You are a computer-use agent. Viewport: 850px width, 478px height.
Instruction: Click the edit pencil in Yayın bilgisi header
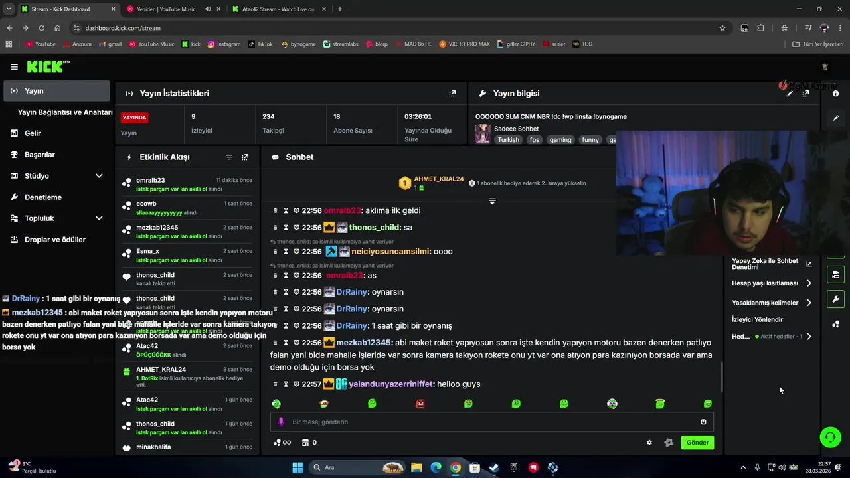(790, 94)
